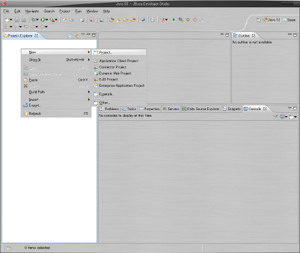
Task: Switch to the Data Source Explorer tab
Action: 201,109
